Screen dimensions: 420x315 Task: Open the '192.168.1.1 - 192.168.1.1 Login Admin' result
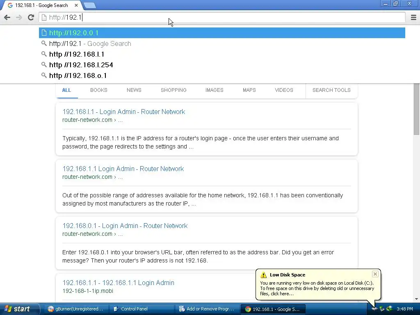[x=118, y=283]
